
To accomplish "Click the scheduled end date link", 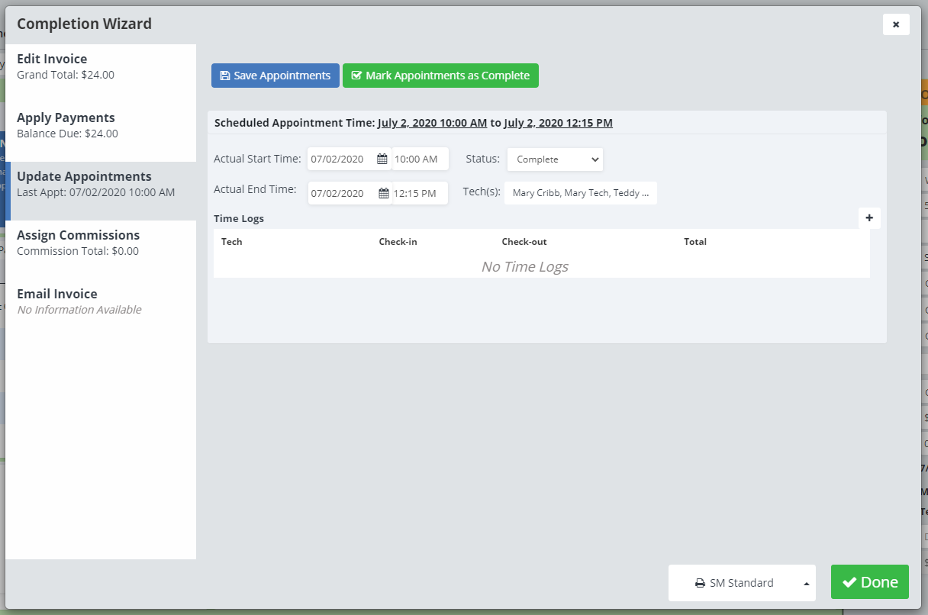I will tap(558, 123).
